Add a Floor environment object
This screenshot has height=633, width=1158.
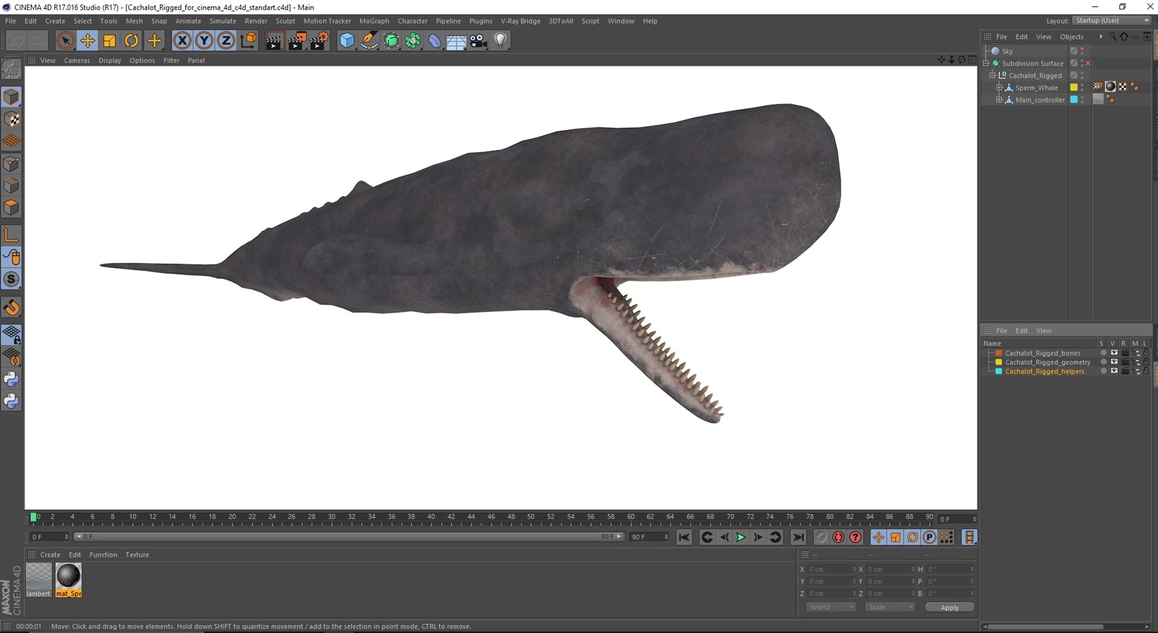point(456,41)
